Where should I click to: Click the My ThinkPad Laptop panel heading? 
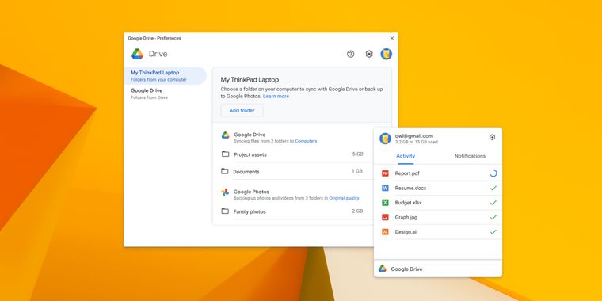coord(250,80)
